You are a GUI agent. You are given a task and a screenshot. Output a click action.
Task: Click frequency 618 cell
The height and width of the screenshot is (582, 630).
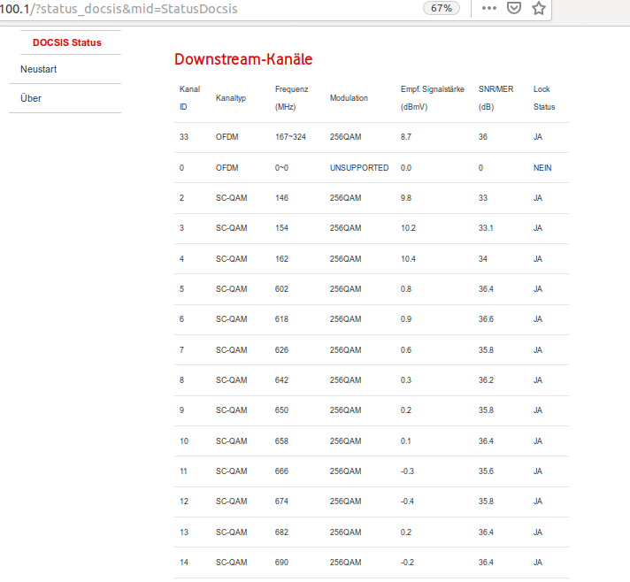pyautogui.click(x=281, y=319)
